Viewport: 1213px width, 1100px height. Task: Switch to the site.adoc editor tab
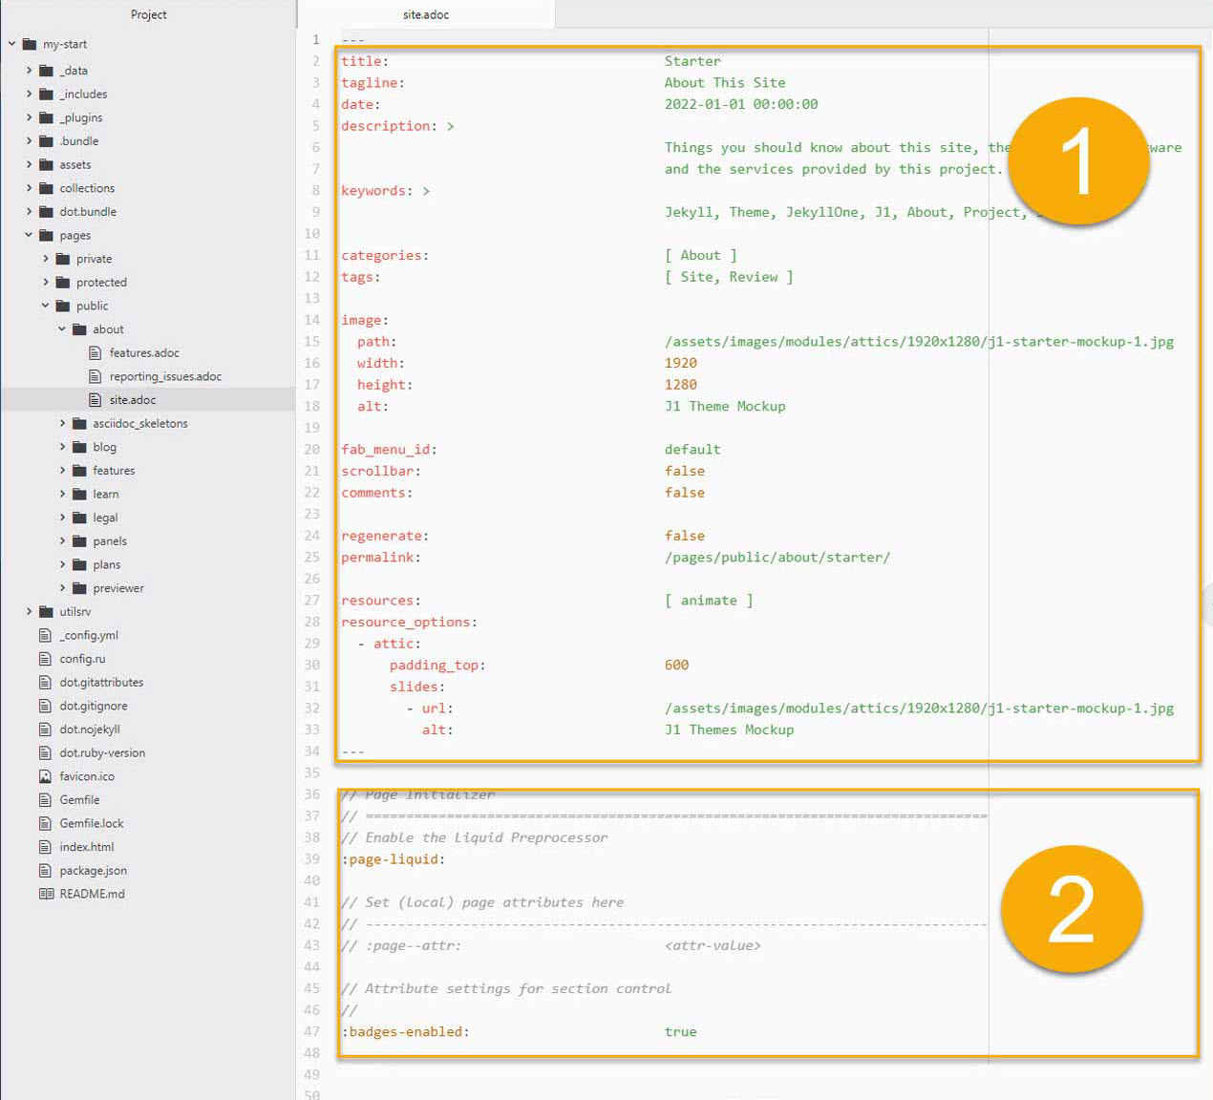coord(425,14)
